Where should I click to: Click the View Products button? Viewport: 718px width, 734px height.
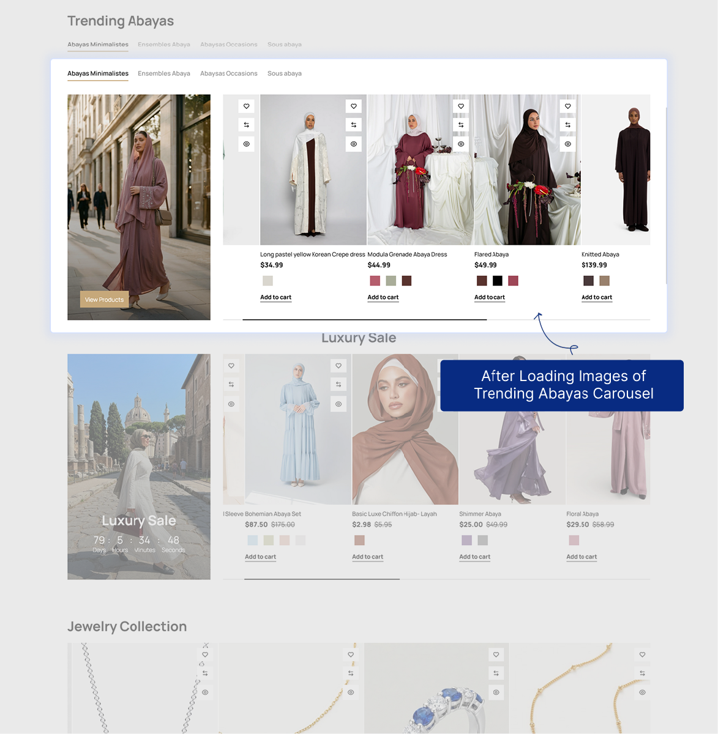(104, 300)
